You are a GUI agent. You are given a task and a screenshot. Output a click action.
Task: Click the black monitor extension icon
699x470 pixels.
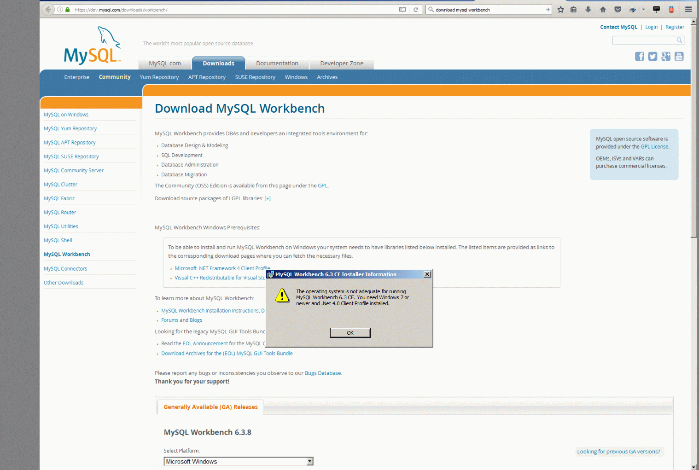pos(657,10)
